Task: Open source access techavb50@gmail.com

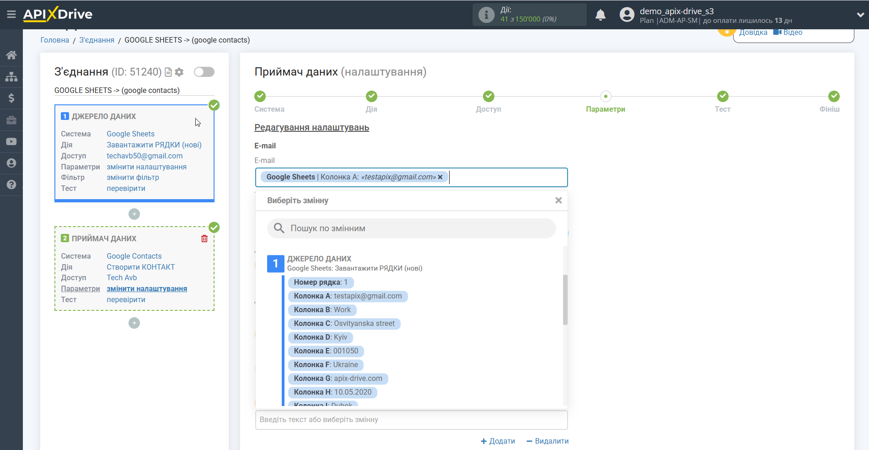Action: [x=145, y=156]
